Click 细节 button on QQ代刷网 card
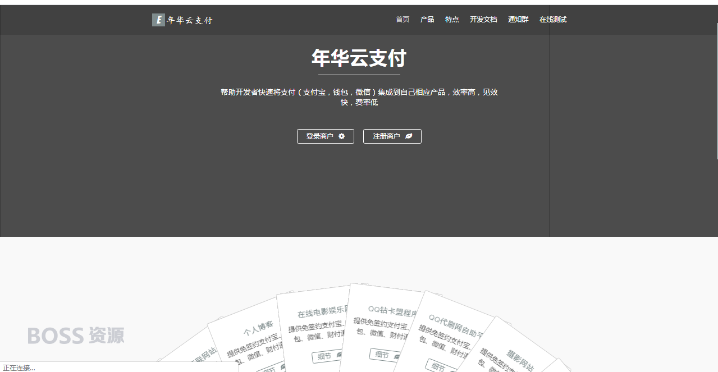Image resolution: width=718 pixels, height=372 pixels. [x=442, y=367]
